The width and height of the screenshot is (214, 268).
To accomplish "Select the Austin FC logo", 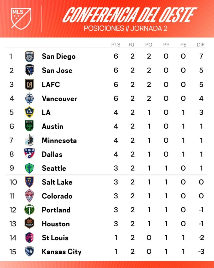I will (x=30, y=126).
